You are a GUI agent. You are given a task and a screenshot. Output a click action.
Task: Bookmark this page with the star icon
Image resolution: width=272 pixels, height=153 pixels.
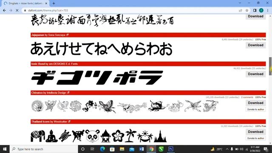click(x=247, y=10)
